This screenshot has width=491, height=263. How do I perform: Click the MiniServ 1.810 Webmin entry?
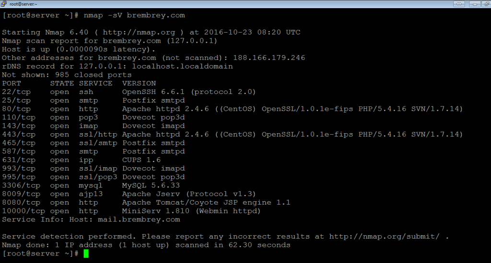[191, 211]
